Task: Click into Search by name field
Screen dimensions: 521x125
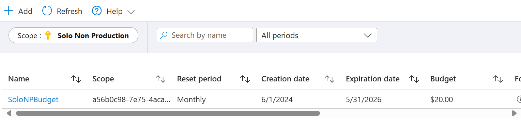Action: [205, 35]
